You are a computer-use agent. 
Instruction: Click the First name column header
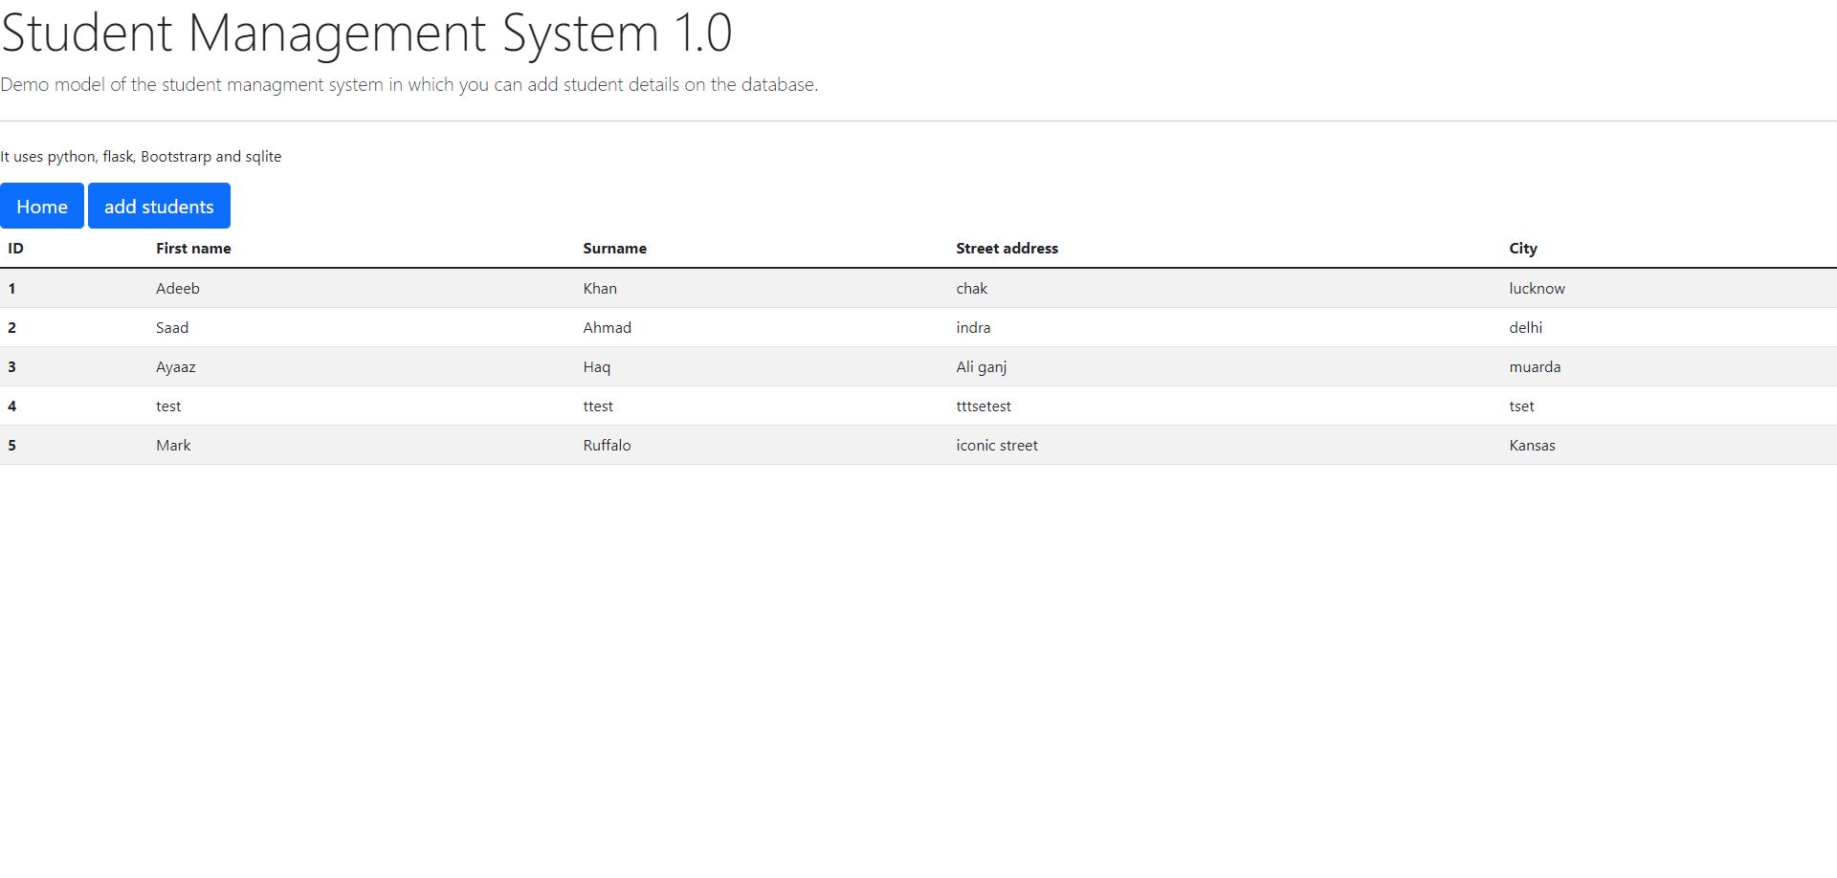(193, 248)
